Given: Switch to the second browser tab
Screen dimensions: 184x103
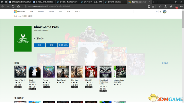Looking at the screenshot, I should click(43, 2).
